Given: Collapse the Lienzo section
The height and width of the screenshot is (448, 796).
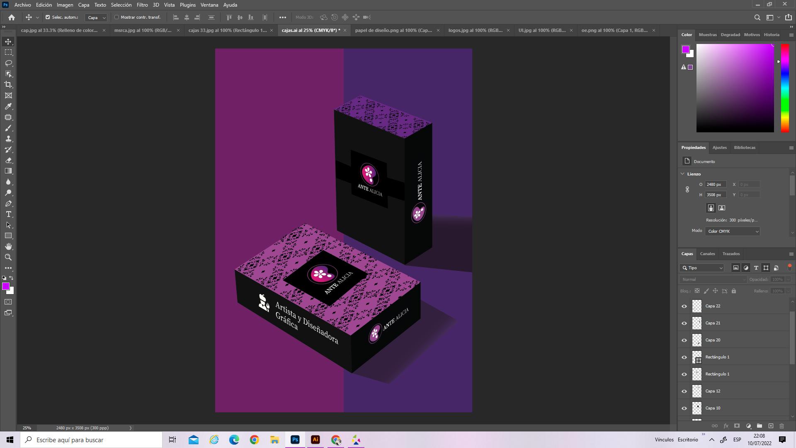Looking at the screenshot, I should 683,174.
